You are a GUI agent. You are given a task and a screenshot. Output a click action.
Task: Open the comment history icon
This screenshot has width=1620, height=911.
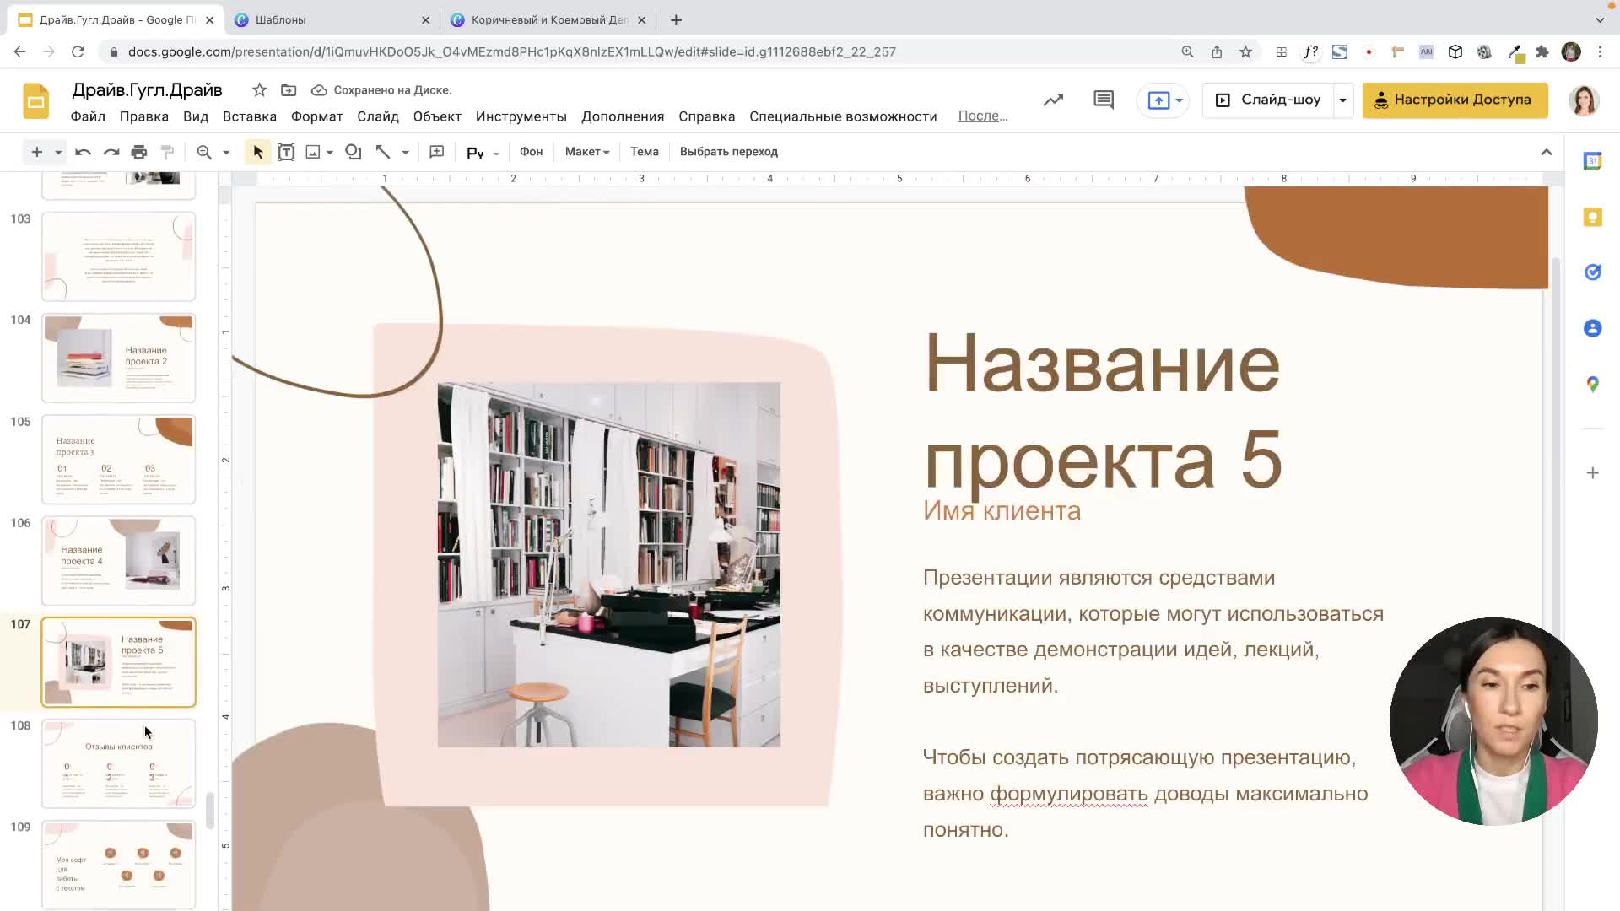1104,100
